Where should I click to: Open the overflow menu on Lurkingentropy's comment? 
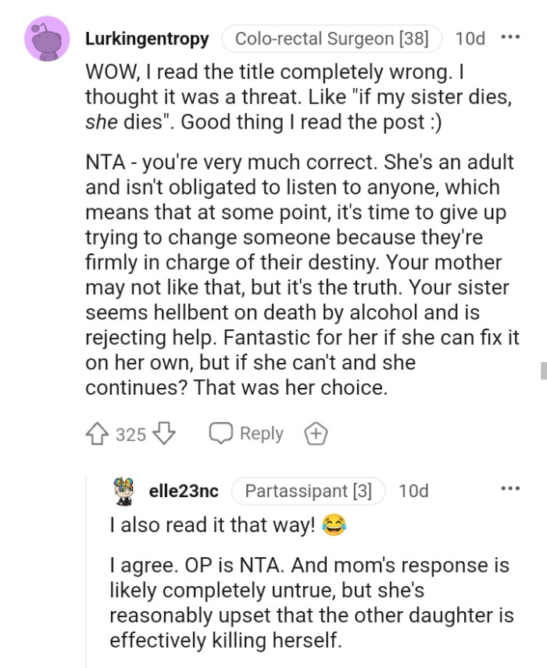[512, 37]
